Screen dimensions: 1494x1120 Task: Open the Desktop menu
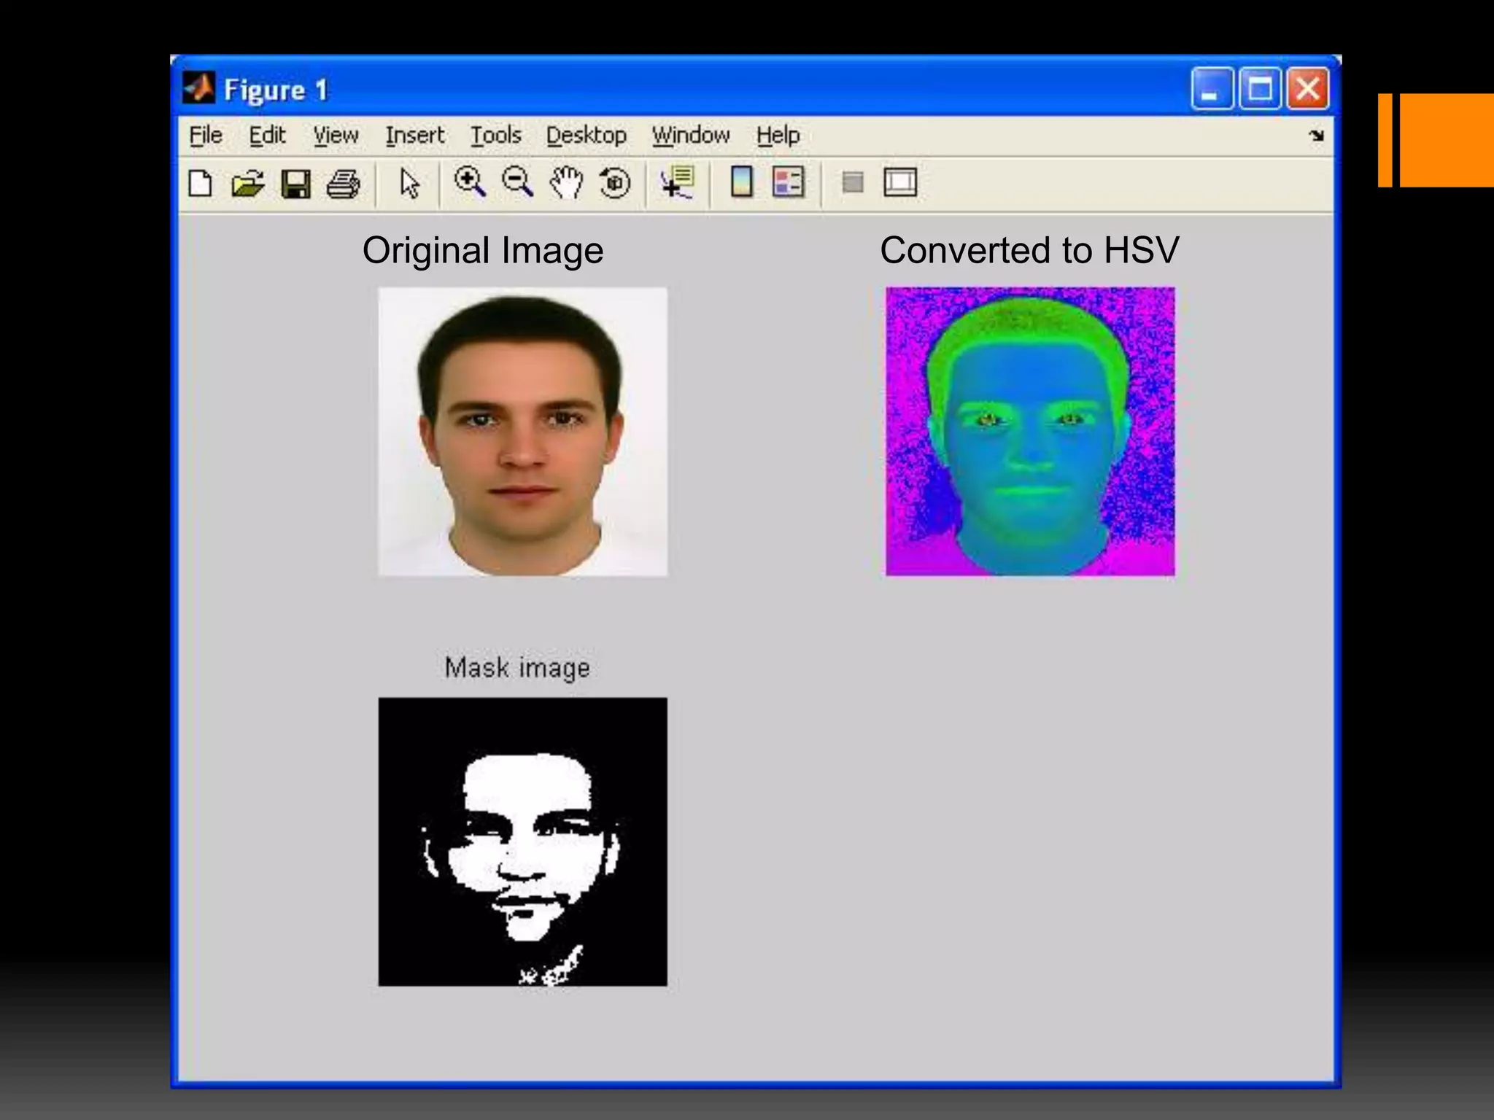tap(587, 136)
